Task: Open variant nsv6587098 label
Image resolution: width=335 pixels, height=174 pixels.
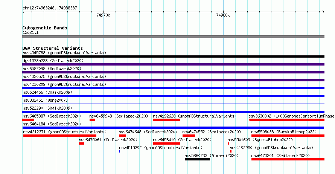Action: (x=52, y=69)
